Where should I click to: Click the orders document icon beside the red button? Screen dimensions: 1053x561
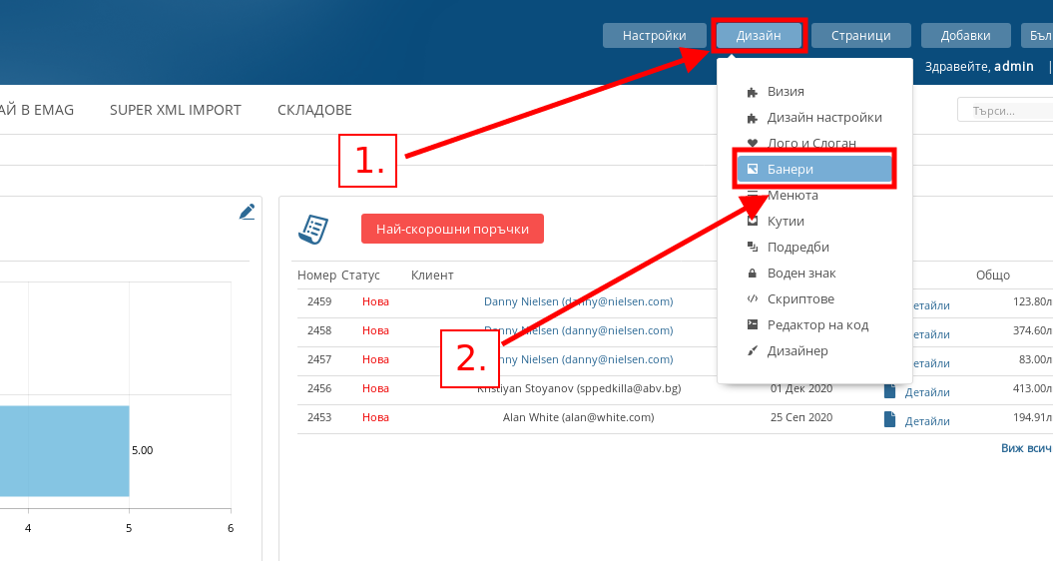pyautogui.click(x=313, y=229)
